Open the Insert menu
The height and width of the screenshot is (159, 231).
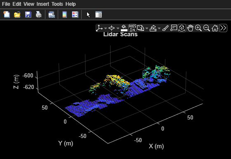(43, 4)
